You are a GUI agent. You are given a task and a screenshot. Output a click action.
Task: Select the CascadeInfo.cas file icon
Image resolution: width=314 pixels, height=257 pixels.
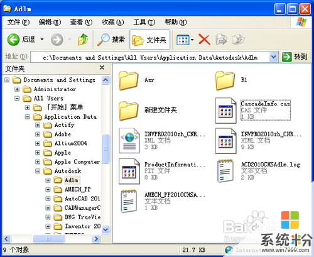click(226, 111)
